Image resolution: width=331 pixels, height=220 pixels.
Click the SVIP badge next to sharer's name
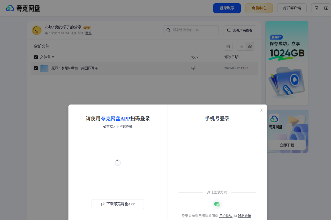pyautogui.click(x=87, y=27)
